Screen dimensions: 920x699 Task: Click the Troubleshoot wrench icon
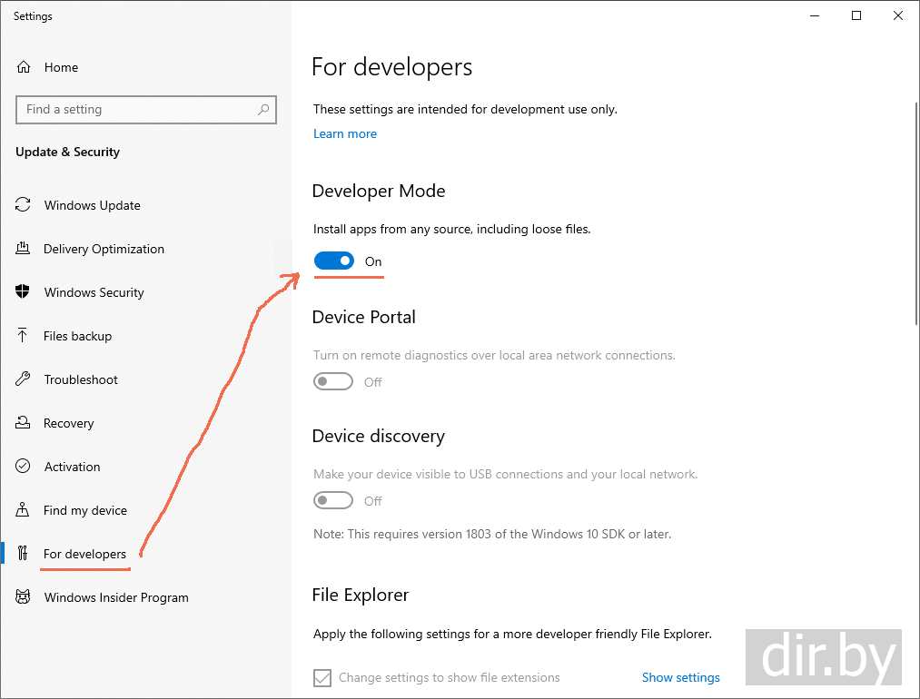pos(24,379)
